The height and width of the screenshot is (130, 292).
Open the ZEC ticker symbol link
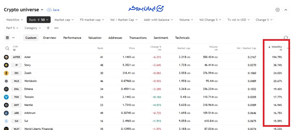[16, 73]
